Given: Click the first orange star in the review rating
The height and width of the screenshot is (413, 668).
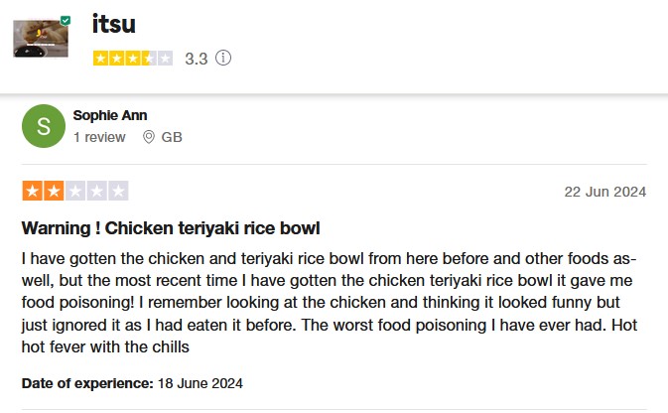Looking at the screenshot, I should [32, 191].
